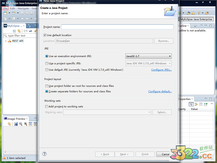Toggle the case-sensitive aA filter icon

pos(30,31)
